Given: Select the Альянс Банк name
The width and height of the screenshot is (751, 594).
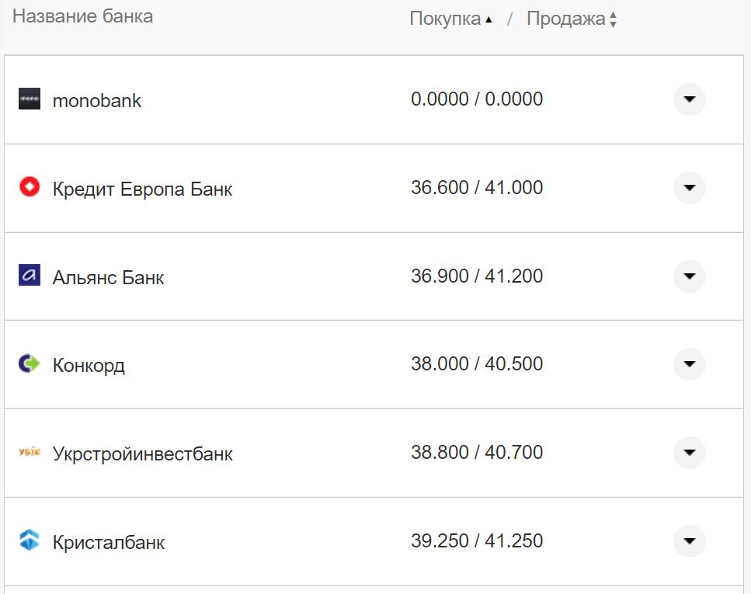Looking at the screenshot, I should coord(108,277).
